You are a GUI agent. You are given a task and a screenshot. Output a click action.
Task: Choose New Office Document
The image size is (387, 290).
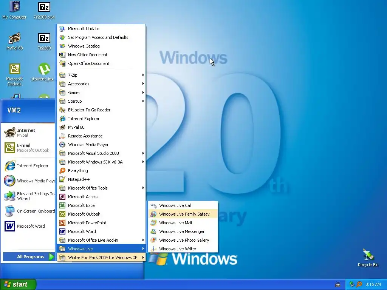click(101, 55)
